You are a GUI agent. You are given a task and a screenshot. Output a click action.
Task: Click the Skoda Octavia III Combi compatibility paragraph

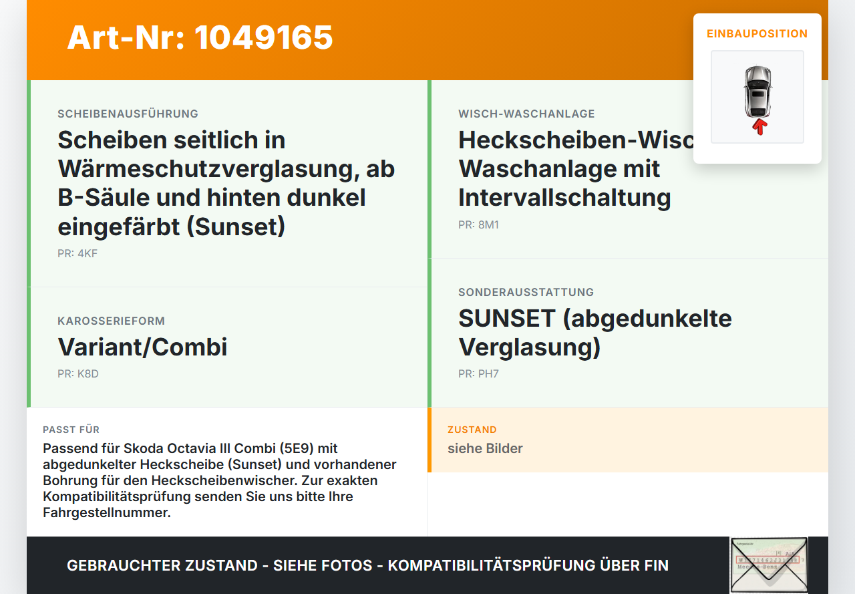tap(220, 480)
